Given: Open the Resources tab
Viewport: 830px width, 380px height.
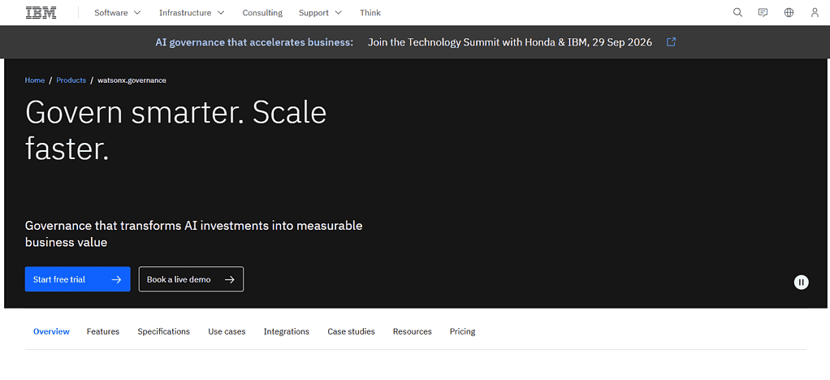Looking at the screenshot, I should pyautogui.click(x=413, y=331).
